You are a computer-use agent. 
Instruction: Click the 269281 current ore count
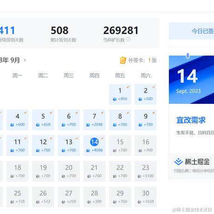coord(121,30)
